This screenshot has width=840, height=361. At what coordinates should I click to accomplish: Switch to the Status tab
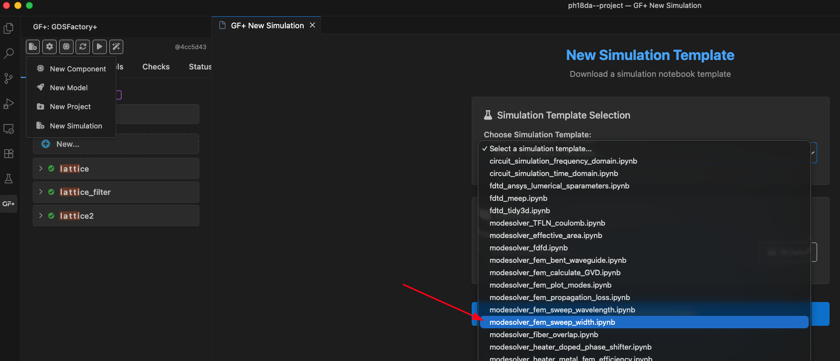pyautogui.click(x=200, y=66)
